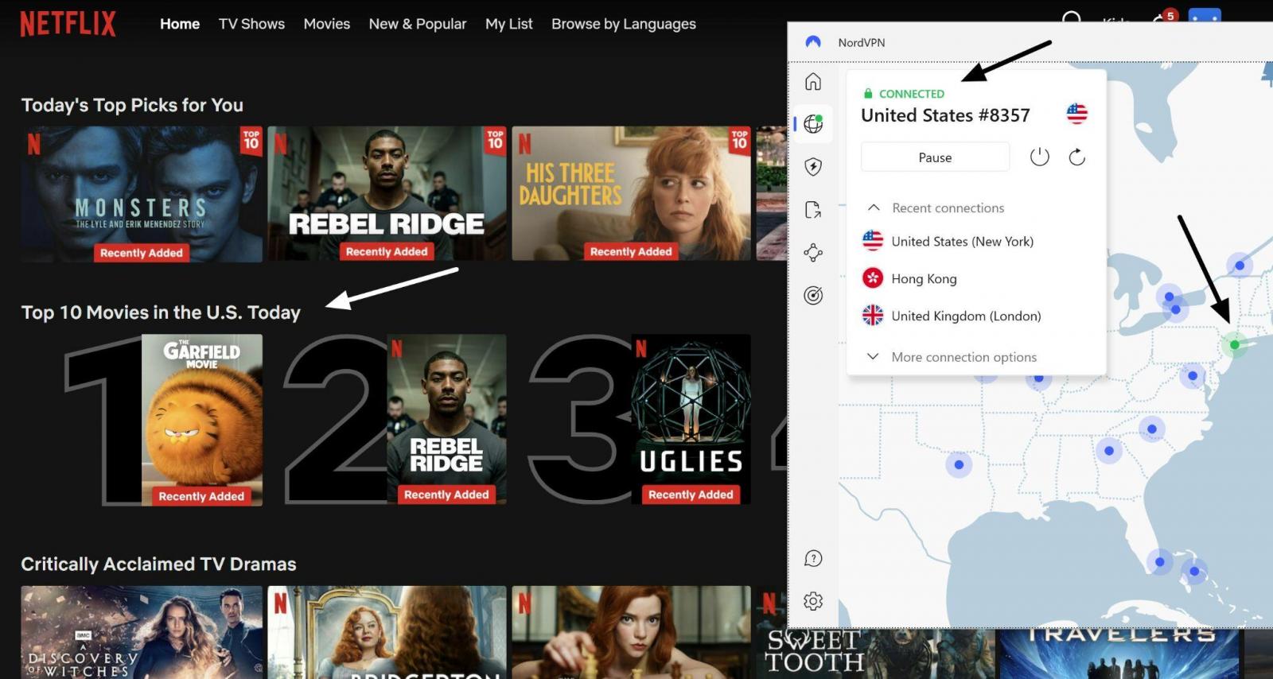
Task: Connect to United States (New York)
Action: (x=963, y=241)
